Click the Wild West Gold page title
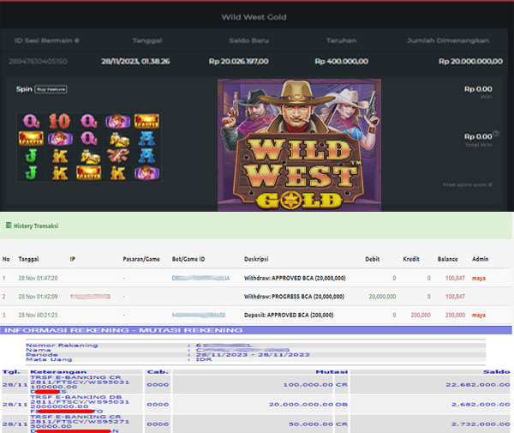Screen dimensions: 514x433 [x=254, y=17]
